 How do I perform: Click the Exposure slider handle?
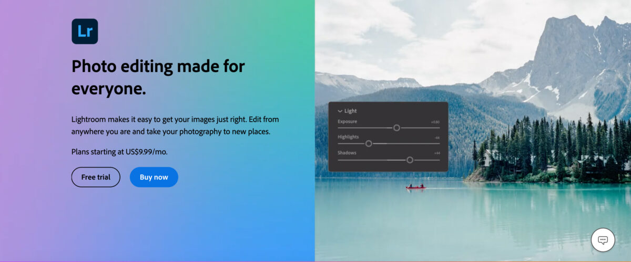(396, 128)
